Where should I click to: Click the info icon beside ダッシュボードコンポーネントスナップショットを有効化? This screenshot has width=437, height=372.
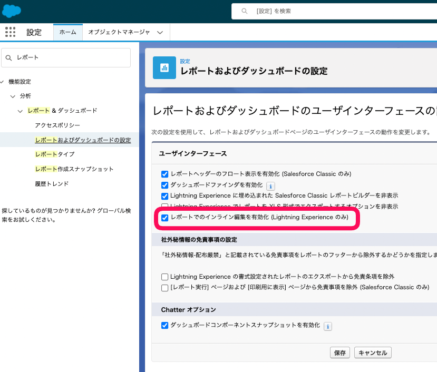(328, 326)
